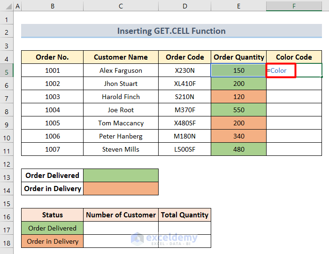The width and height of the screenshot is (329, 254).
Task: Click the 'Tom Maccancy' cell
Action: point(121,123)
